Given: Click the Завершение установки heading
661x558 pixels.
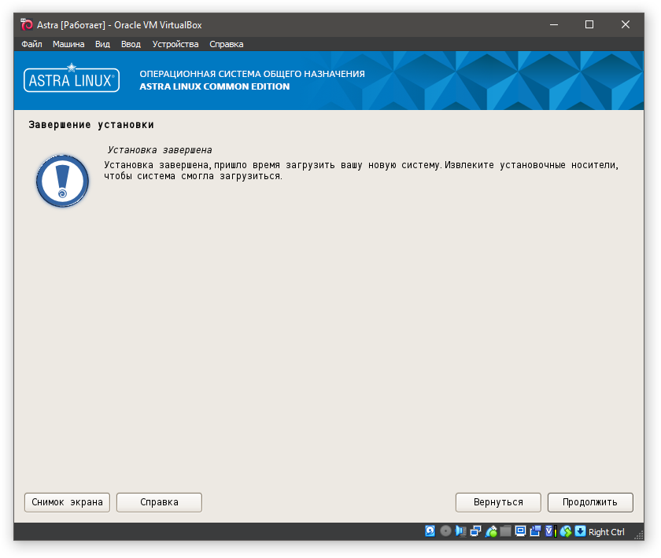Looking at the screenshot, I should coord(91,125).
